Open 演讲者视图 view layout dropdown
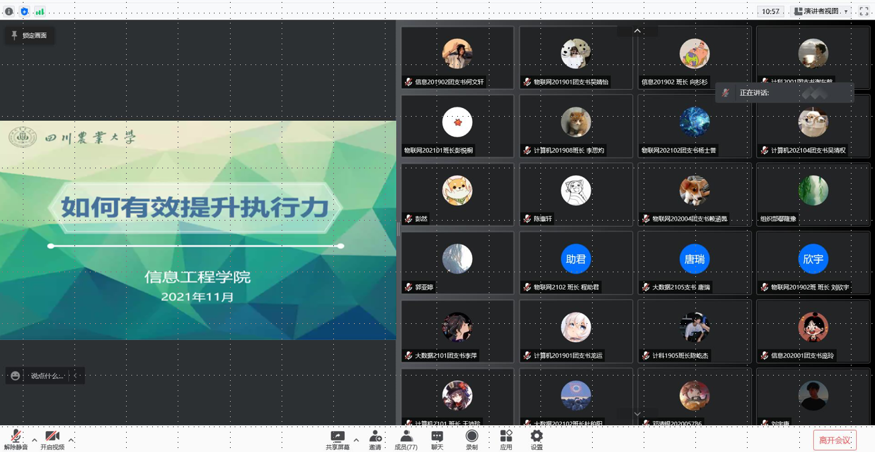 [x=821, y=11]
